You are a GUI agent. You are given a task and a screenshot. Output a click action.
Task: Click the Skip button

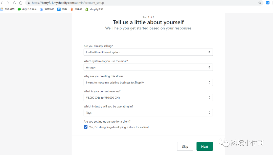(185, 146)
